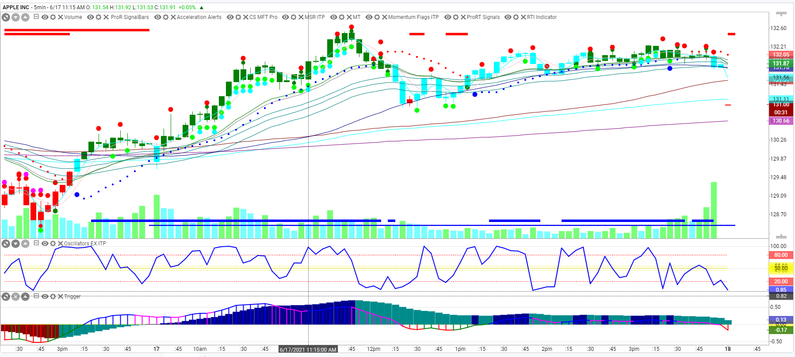Remove the MSR ITP indicator

click(x=301, y=17)
